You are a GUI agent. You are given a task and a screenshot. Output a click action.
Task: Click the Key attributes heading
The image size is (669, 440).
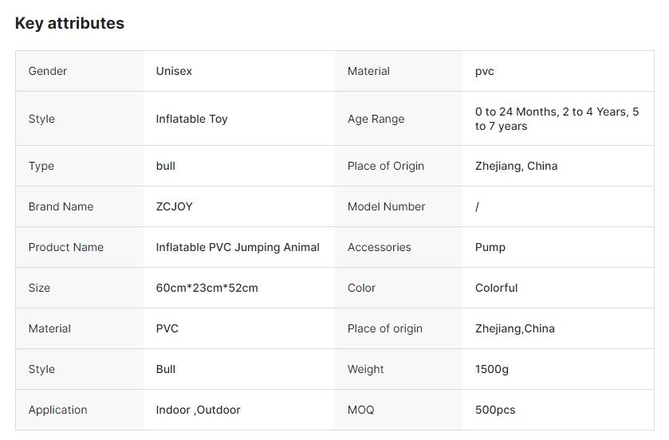(x=69, y=23)
